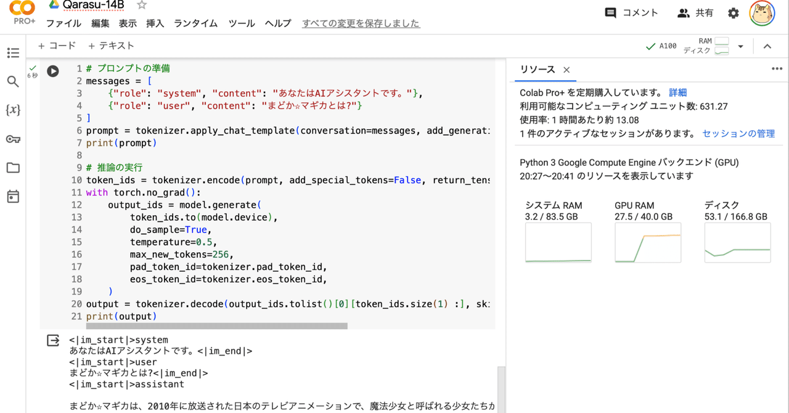Run the prompt preparation code cell
Viewport: 789px width, 413px height.
tap(52, 71)
